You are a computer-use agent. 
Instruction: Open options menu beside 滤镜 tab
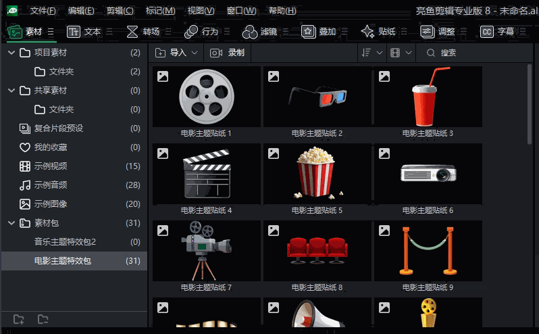pyautogui.click(x=286, y=32)
